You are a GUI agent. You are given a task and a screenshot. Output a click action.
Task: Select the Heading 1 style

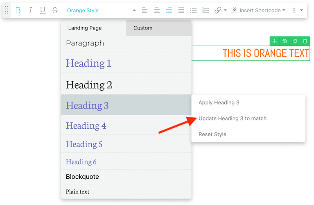(x=126, y=62)
